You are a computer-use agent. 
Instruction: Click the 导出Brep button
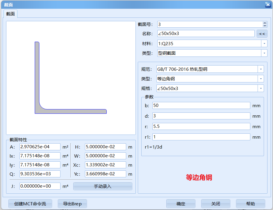[x=72, y=203]
